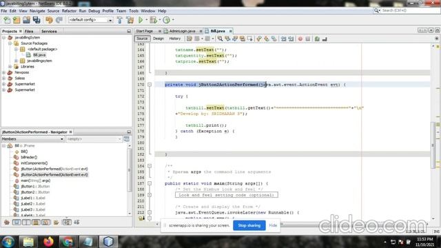This screenshot has height=248, width=441.
Task: Click the Build Project hammer icon
Action: [x=120, y=20]
